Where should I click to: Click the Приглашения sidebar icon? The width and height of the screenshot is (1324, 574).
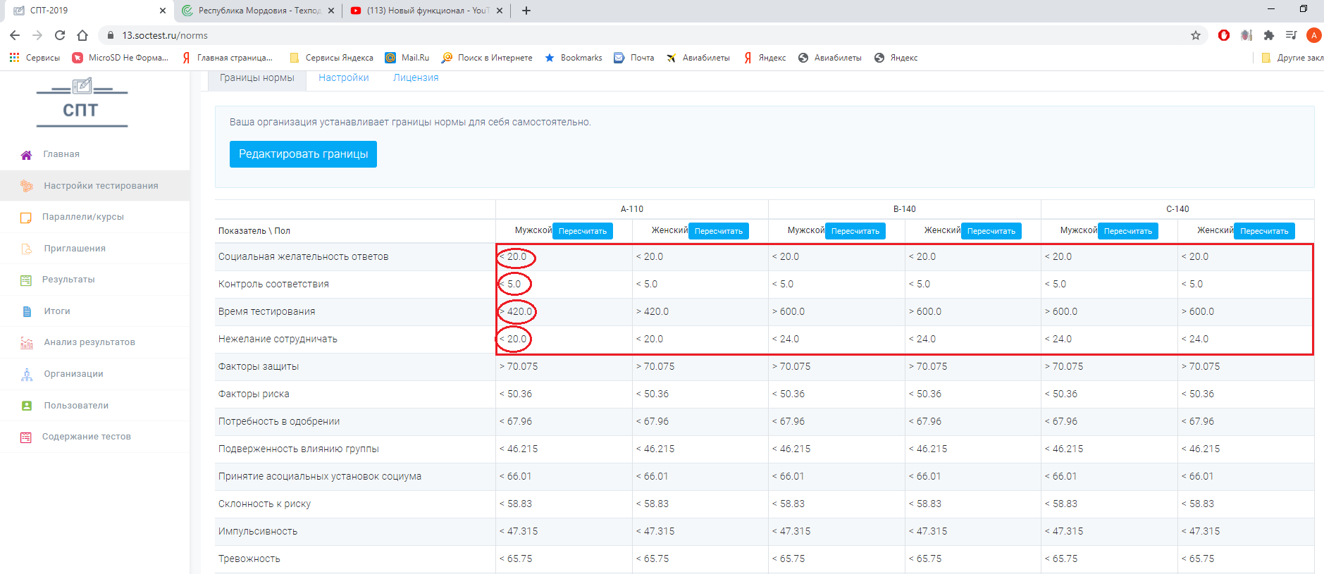[27, 249]
